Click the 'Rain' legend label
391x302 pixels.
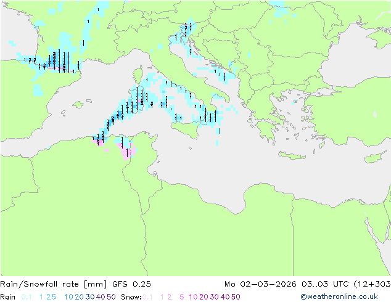pos(8,297)
